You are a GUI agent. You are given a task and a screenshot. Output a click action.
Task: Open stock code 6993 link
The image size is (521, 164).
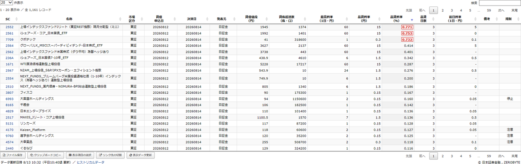pyautogui.click(x=10, y=99)
